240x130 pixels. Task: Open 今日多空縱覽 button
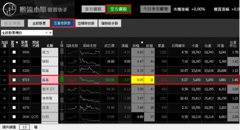(x=156, y=9)
